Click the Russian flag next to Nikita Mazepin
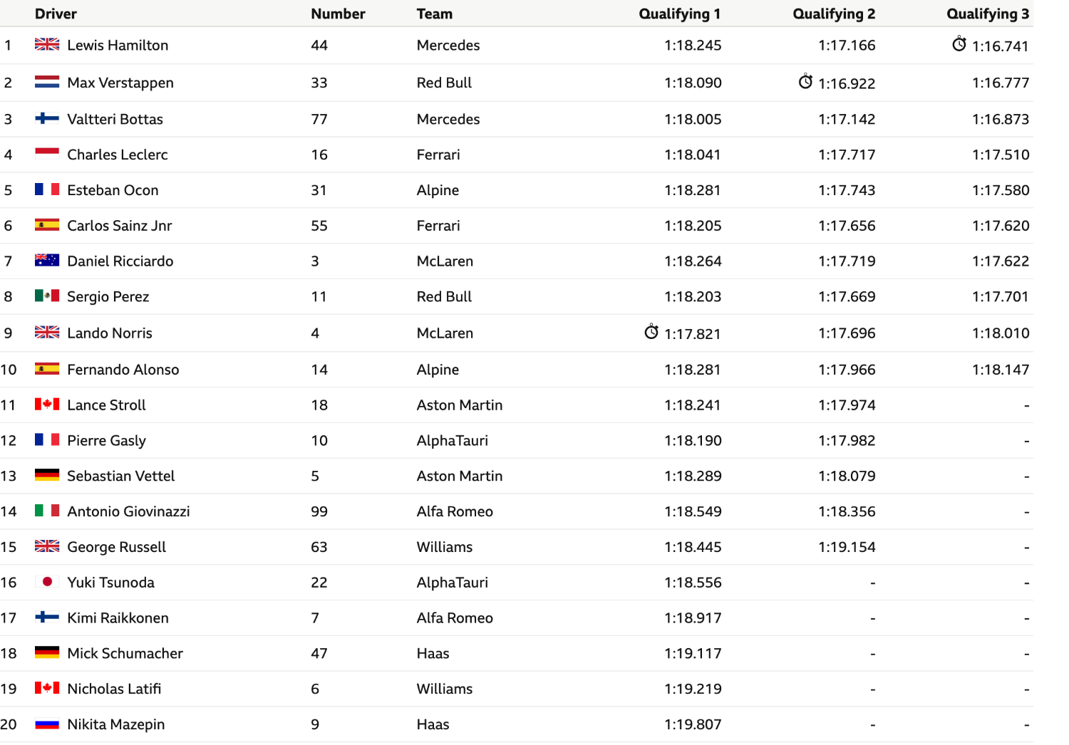The image size is (1069, 745). [47, 724]
